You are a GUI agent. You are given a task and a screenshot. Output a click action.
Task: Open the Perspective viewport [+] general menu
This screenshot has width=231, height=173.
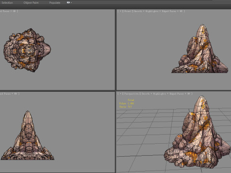[x=120, y=94]
